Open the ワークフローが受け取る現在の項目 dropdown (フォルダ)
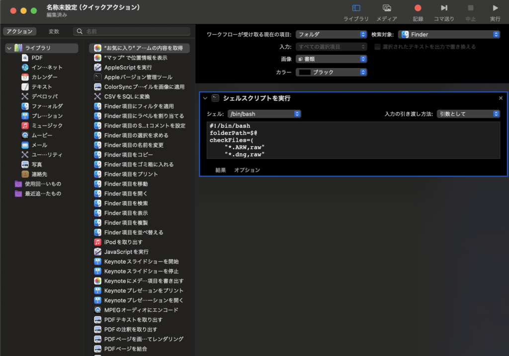 click(x=331, y=34)
